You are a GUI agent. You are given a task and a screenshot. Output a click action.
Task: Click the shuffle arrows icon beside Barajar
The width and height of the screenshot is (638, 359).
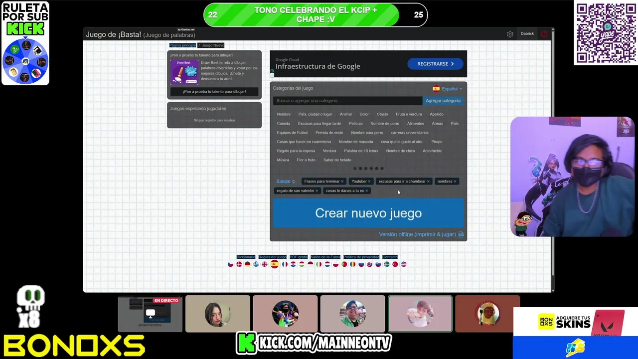[294, 181]
